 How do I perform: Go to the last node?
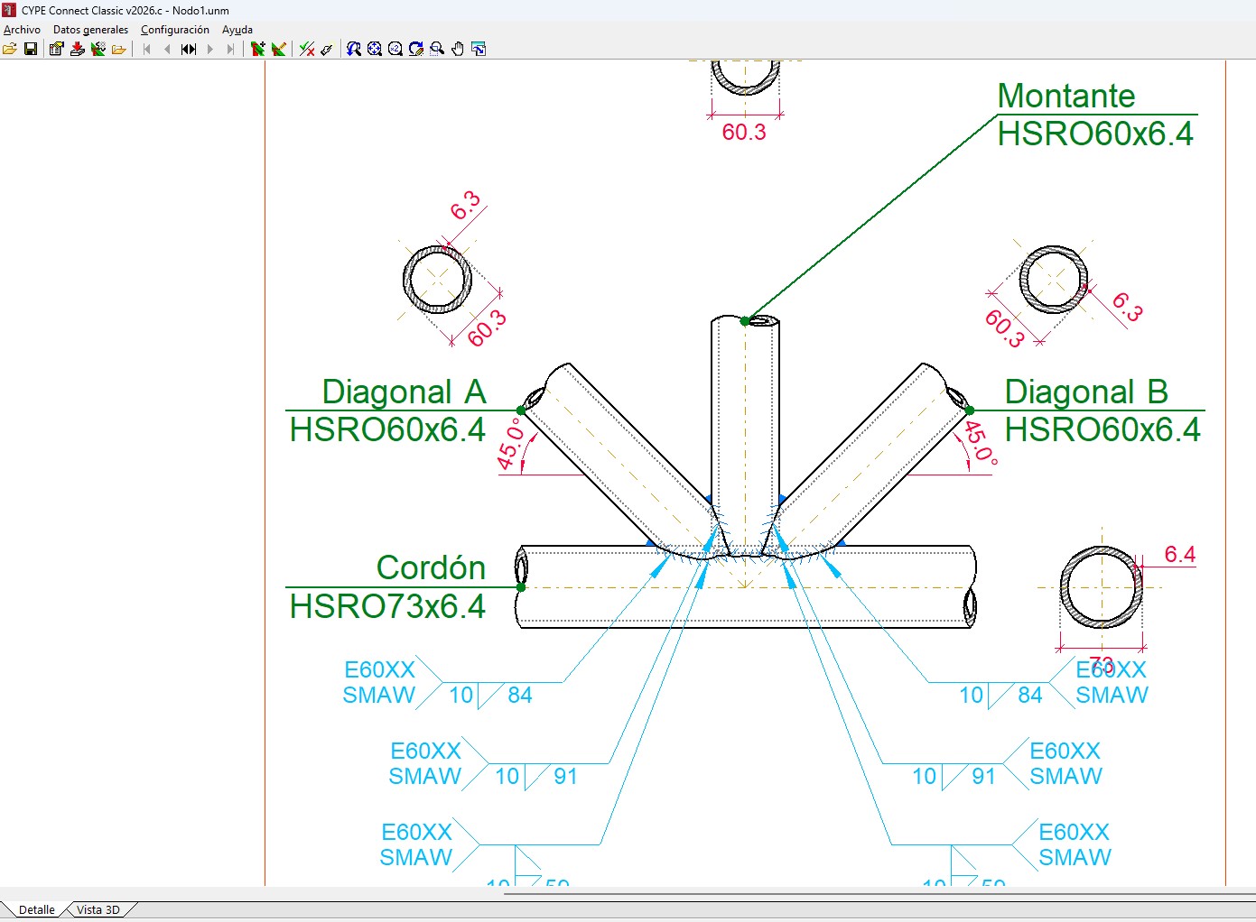(231, 49)
